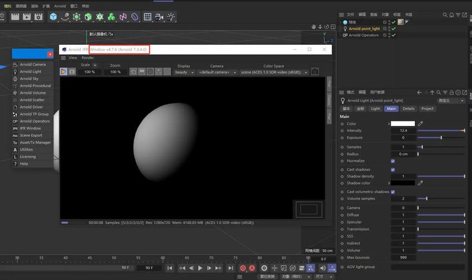This screenshot has width=472, height=280.
Task: Expand the Color parameter arrow
Action: 388,124
